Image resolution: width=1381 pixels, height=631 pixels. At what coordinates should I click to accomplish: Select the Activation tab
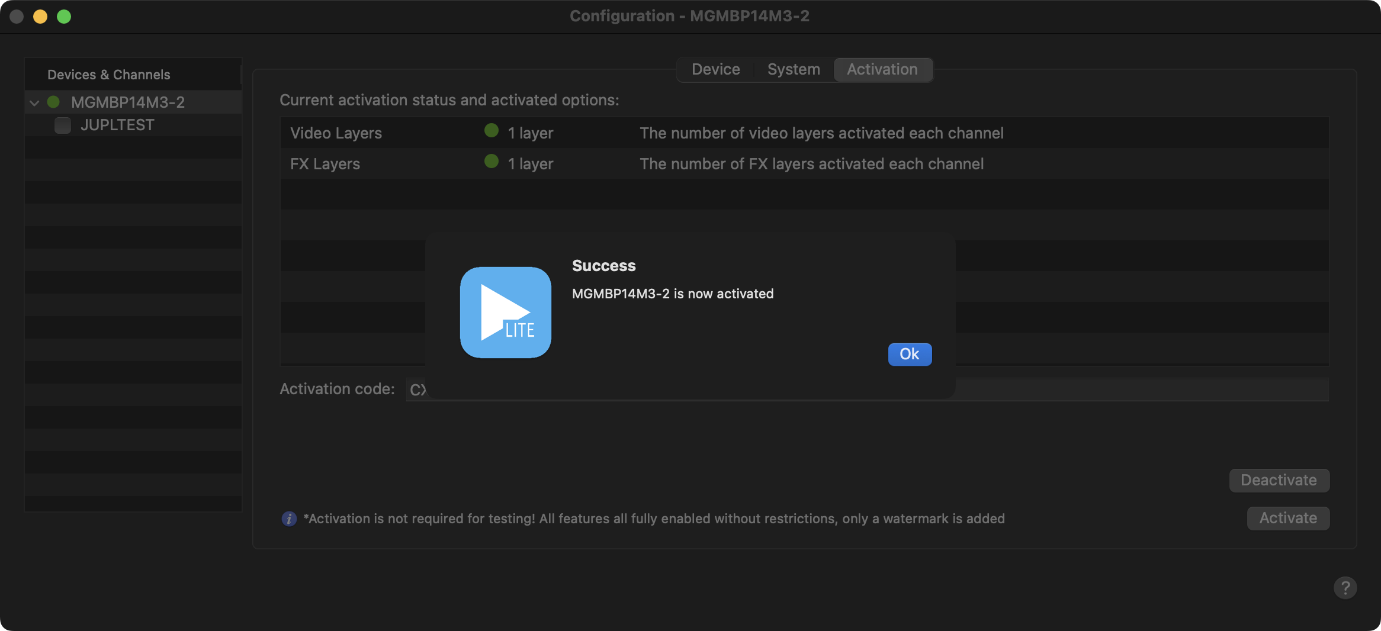coord(882,69)
